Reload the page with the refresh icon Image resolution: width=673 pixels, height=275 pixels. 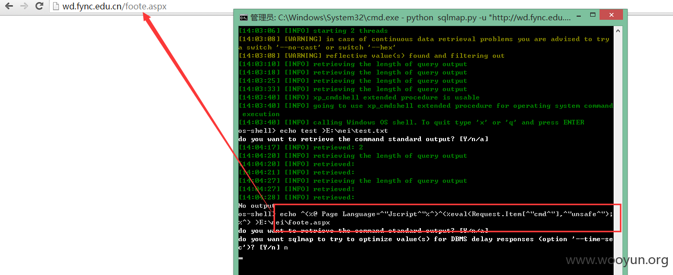coord(39,6)
